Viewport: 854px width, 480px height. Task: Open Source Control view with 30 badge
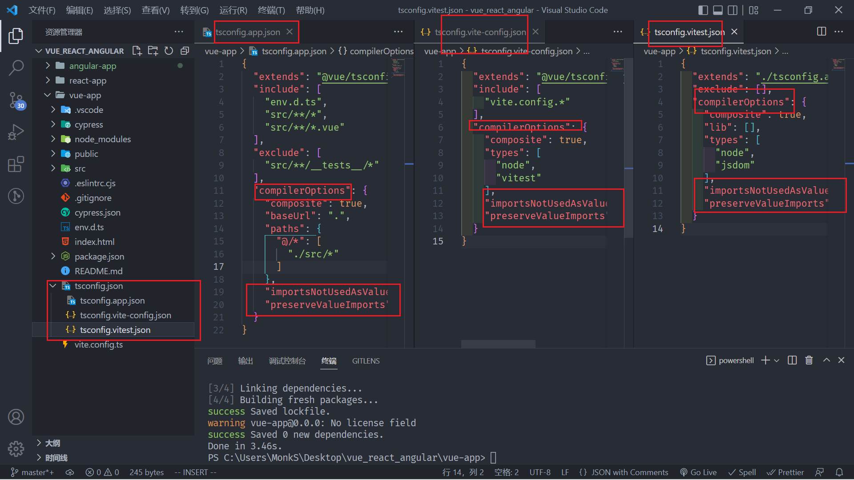coord(16,100)
